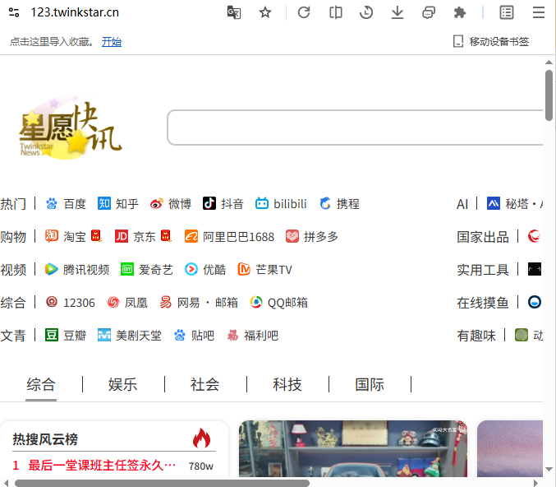Open the purple sky news thumbnail
Viewport: 556px width, 487px height.
(x=510, y=448)
